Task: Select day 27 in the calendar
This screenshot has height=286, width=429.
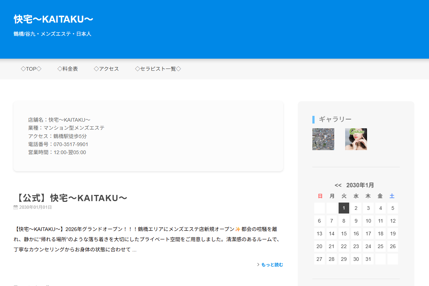Action: coord(319,259)
